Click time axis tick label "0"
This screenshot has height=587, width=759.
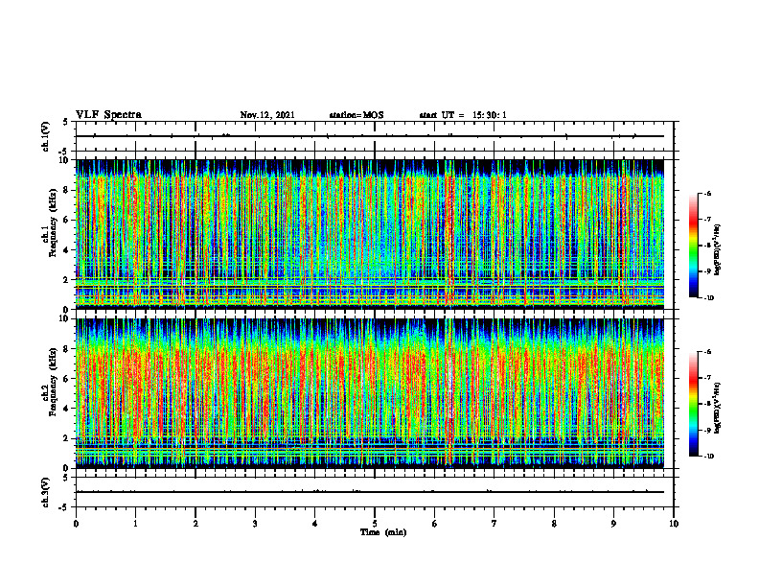click(x=76, y=524)
